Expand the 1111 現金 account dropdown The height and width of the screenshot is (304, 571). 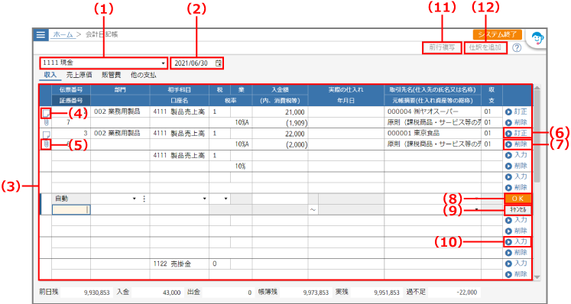coord(163,63)
